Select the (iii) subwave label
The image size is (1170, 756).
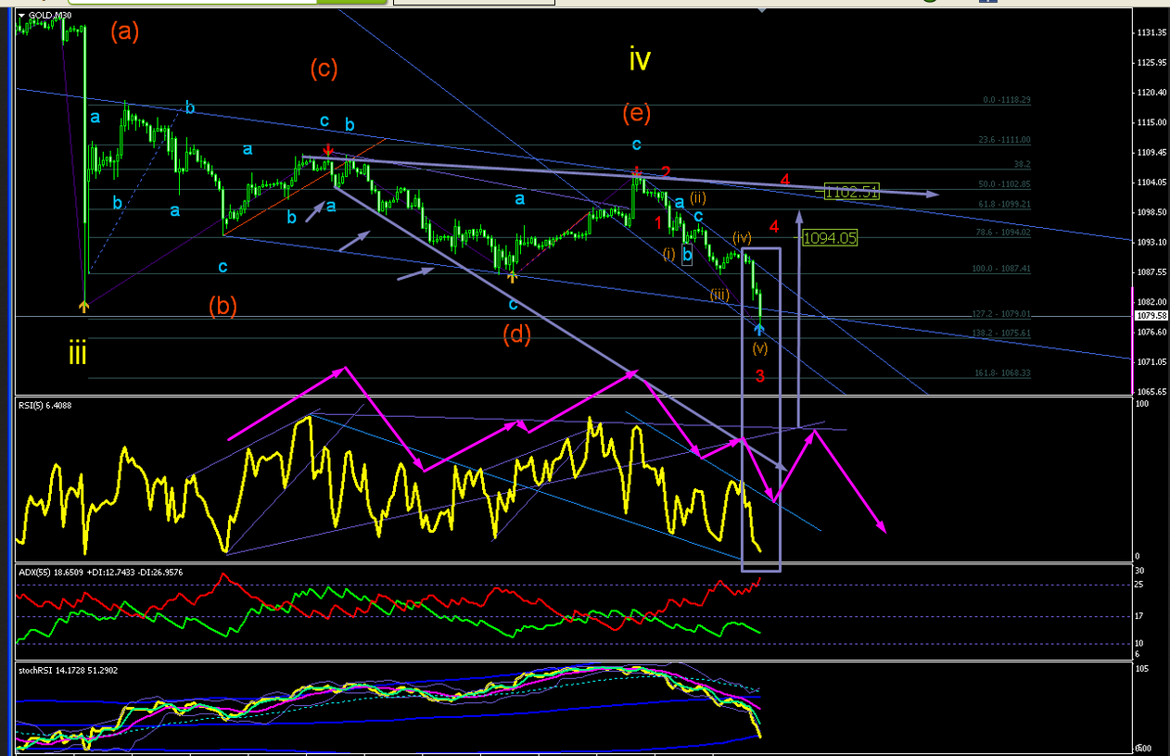tap(719, 295)
